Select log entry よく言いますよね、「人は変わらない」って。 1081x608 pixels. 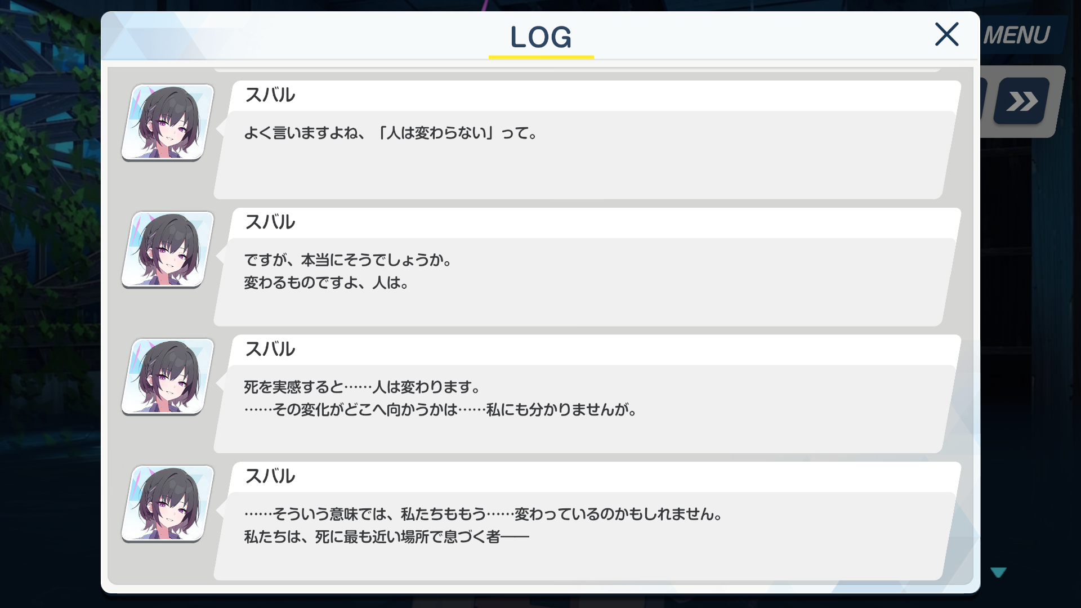(391, 133)
